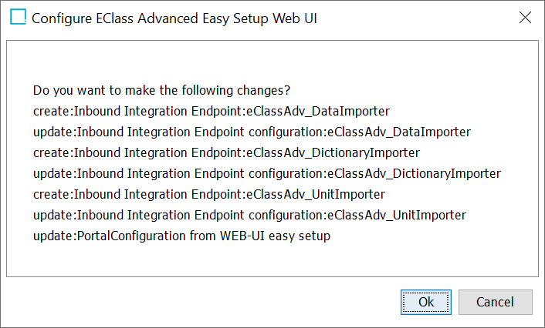This screenshot has width=545, height=328.
Task: Click the application icon in the title bar
Action: [x=18, y=17]
